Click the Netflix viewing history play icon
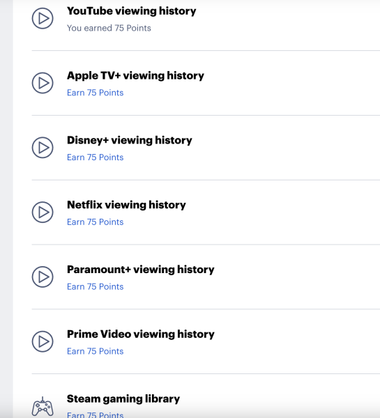The width and height of the screenshot is (380, 418). 43,212
